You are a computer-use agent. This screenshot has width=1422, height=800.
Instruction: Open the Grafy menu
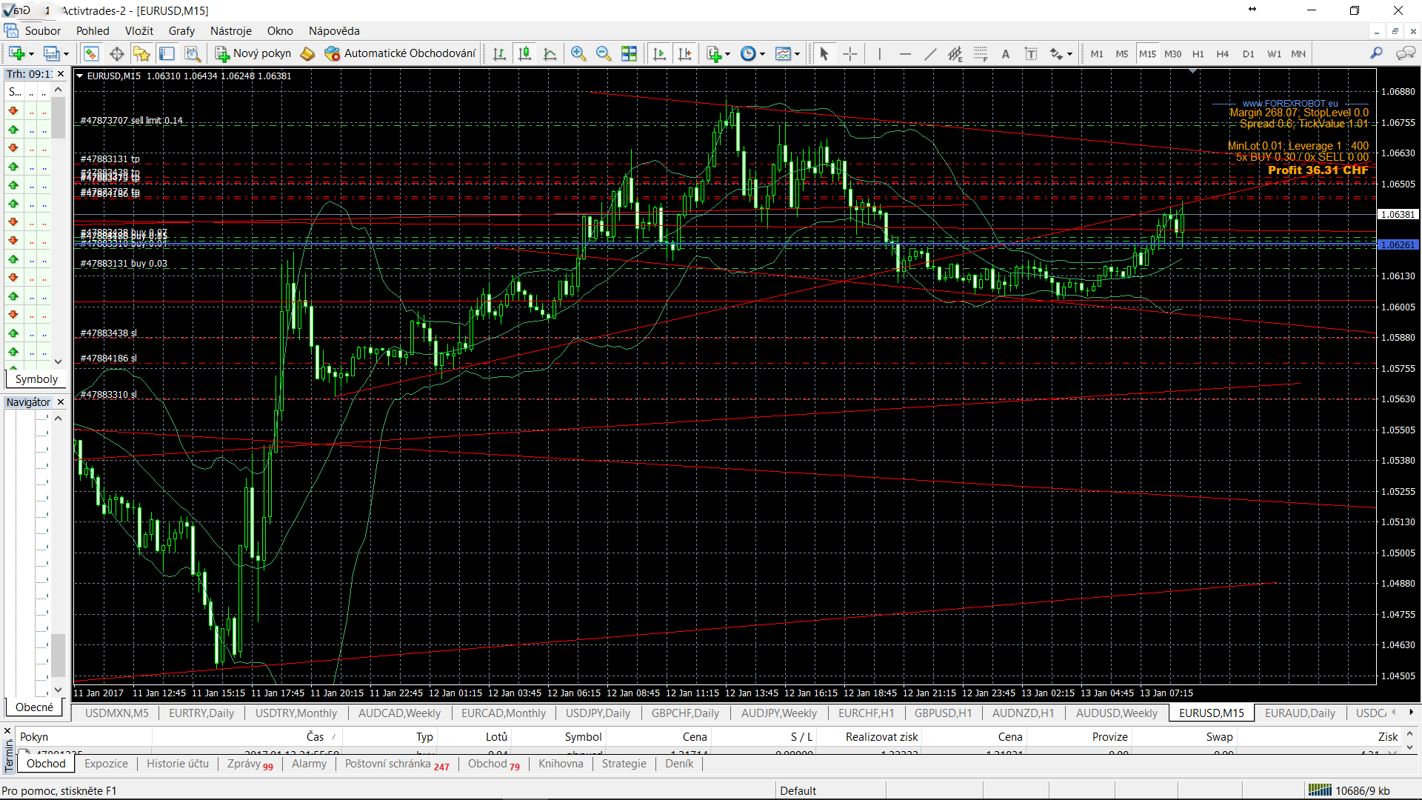click(x=181, y=31)
